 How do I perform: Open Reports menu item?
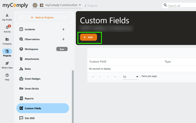pyautogui.click(x=43, y=98)
